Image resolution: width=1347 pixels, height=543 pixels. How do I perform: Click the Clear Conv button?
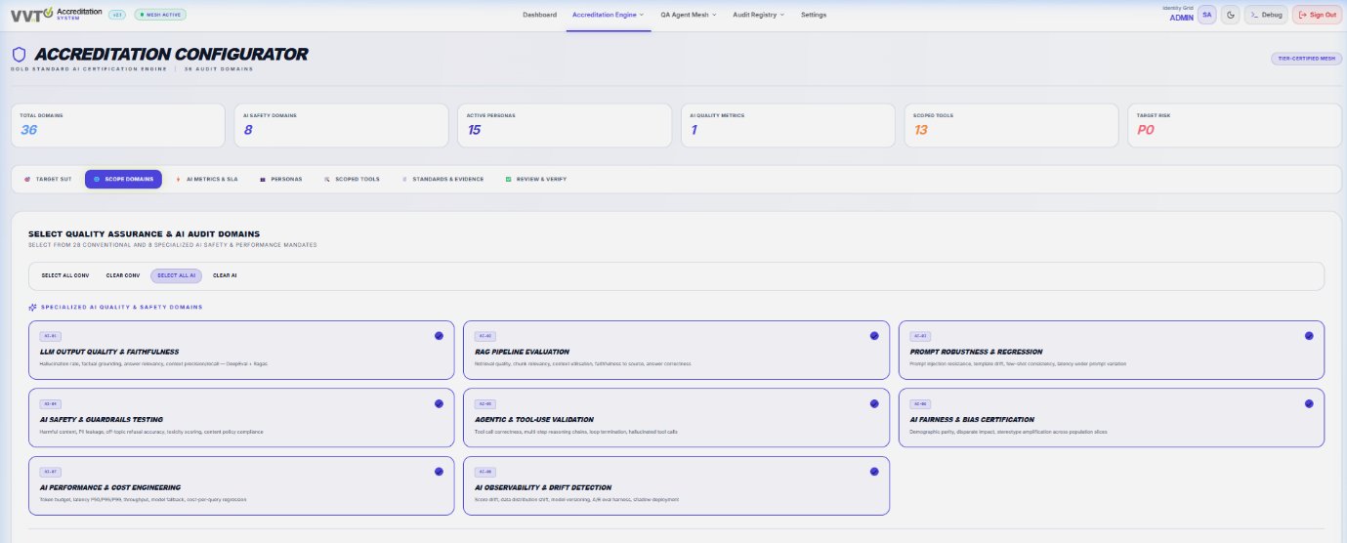pos(123,275)
